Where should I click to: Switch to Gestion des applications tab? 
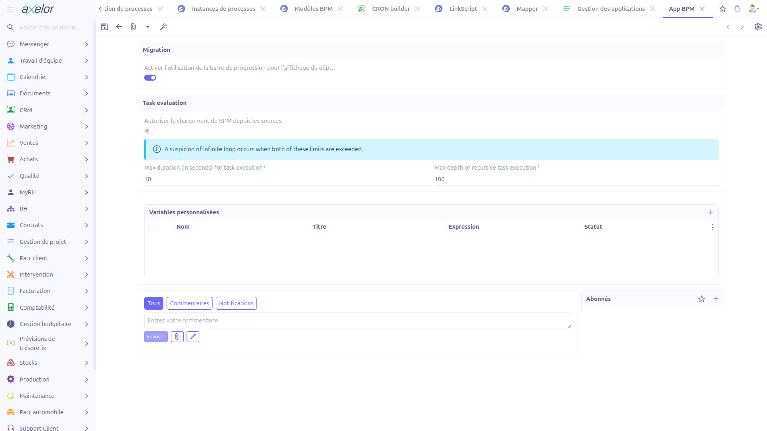point(611,9)
